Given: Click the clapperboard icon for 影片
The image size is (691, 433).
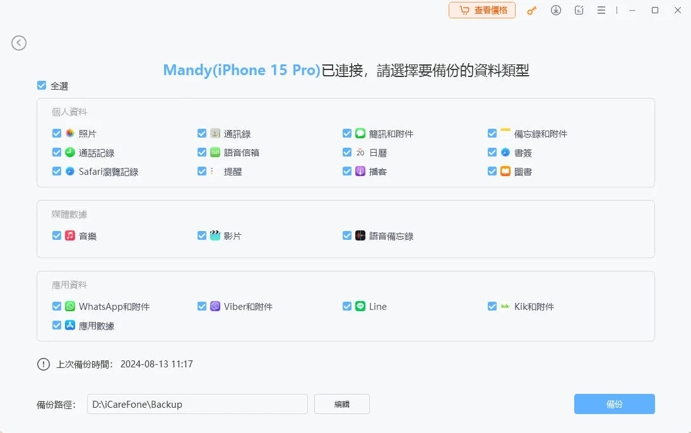Looking at the screenshot, I should pyautogui.click(x=215, y=235).
